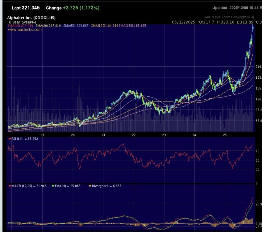Click the 8 year (weekly) period label
This screenshot has width=262, height=232.
pos(23,22)
